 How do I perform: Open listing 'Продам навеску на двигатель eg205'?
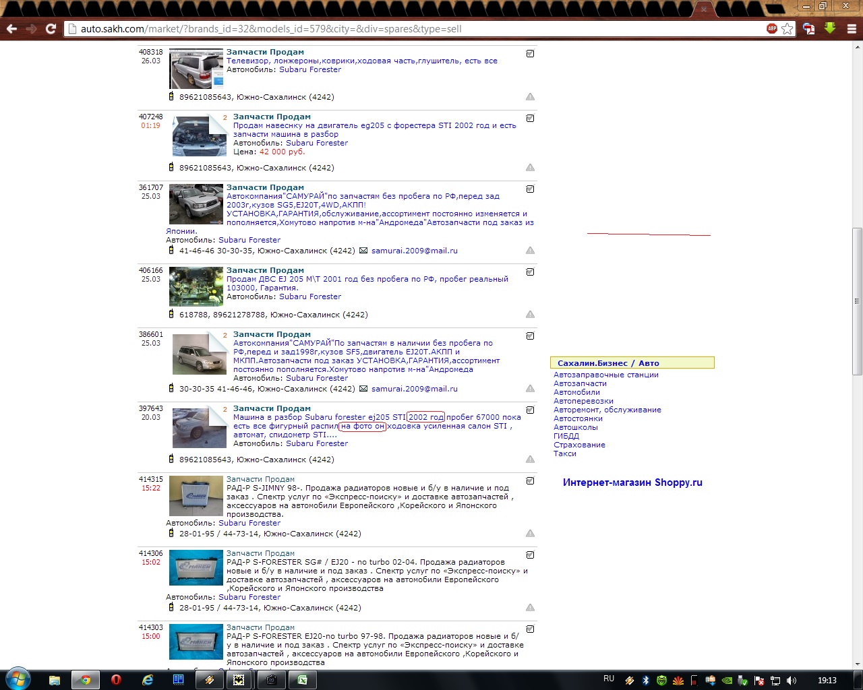coord(375,129)
